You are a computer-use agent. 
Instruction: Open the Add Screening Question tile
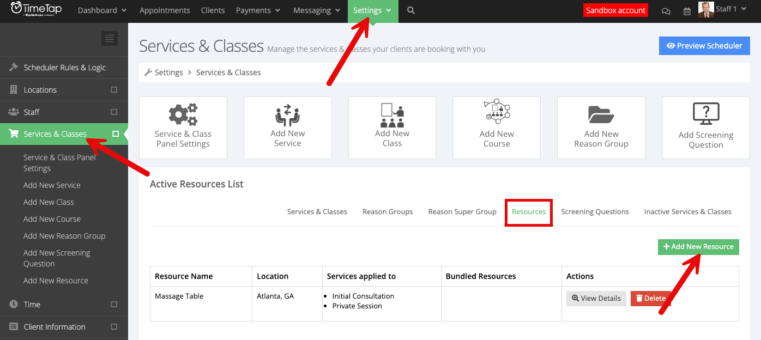(706, 127)
